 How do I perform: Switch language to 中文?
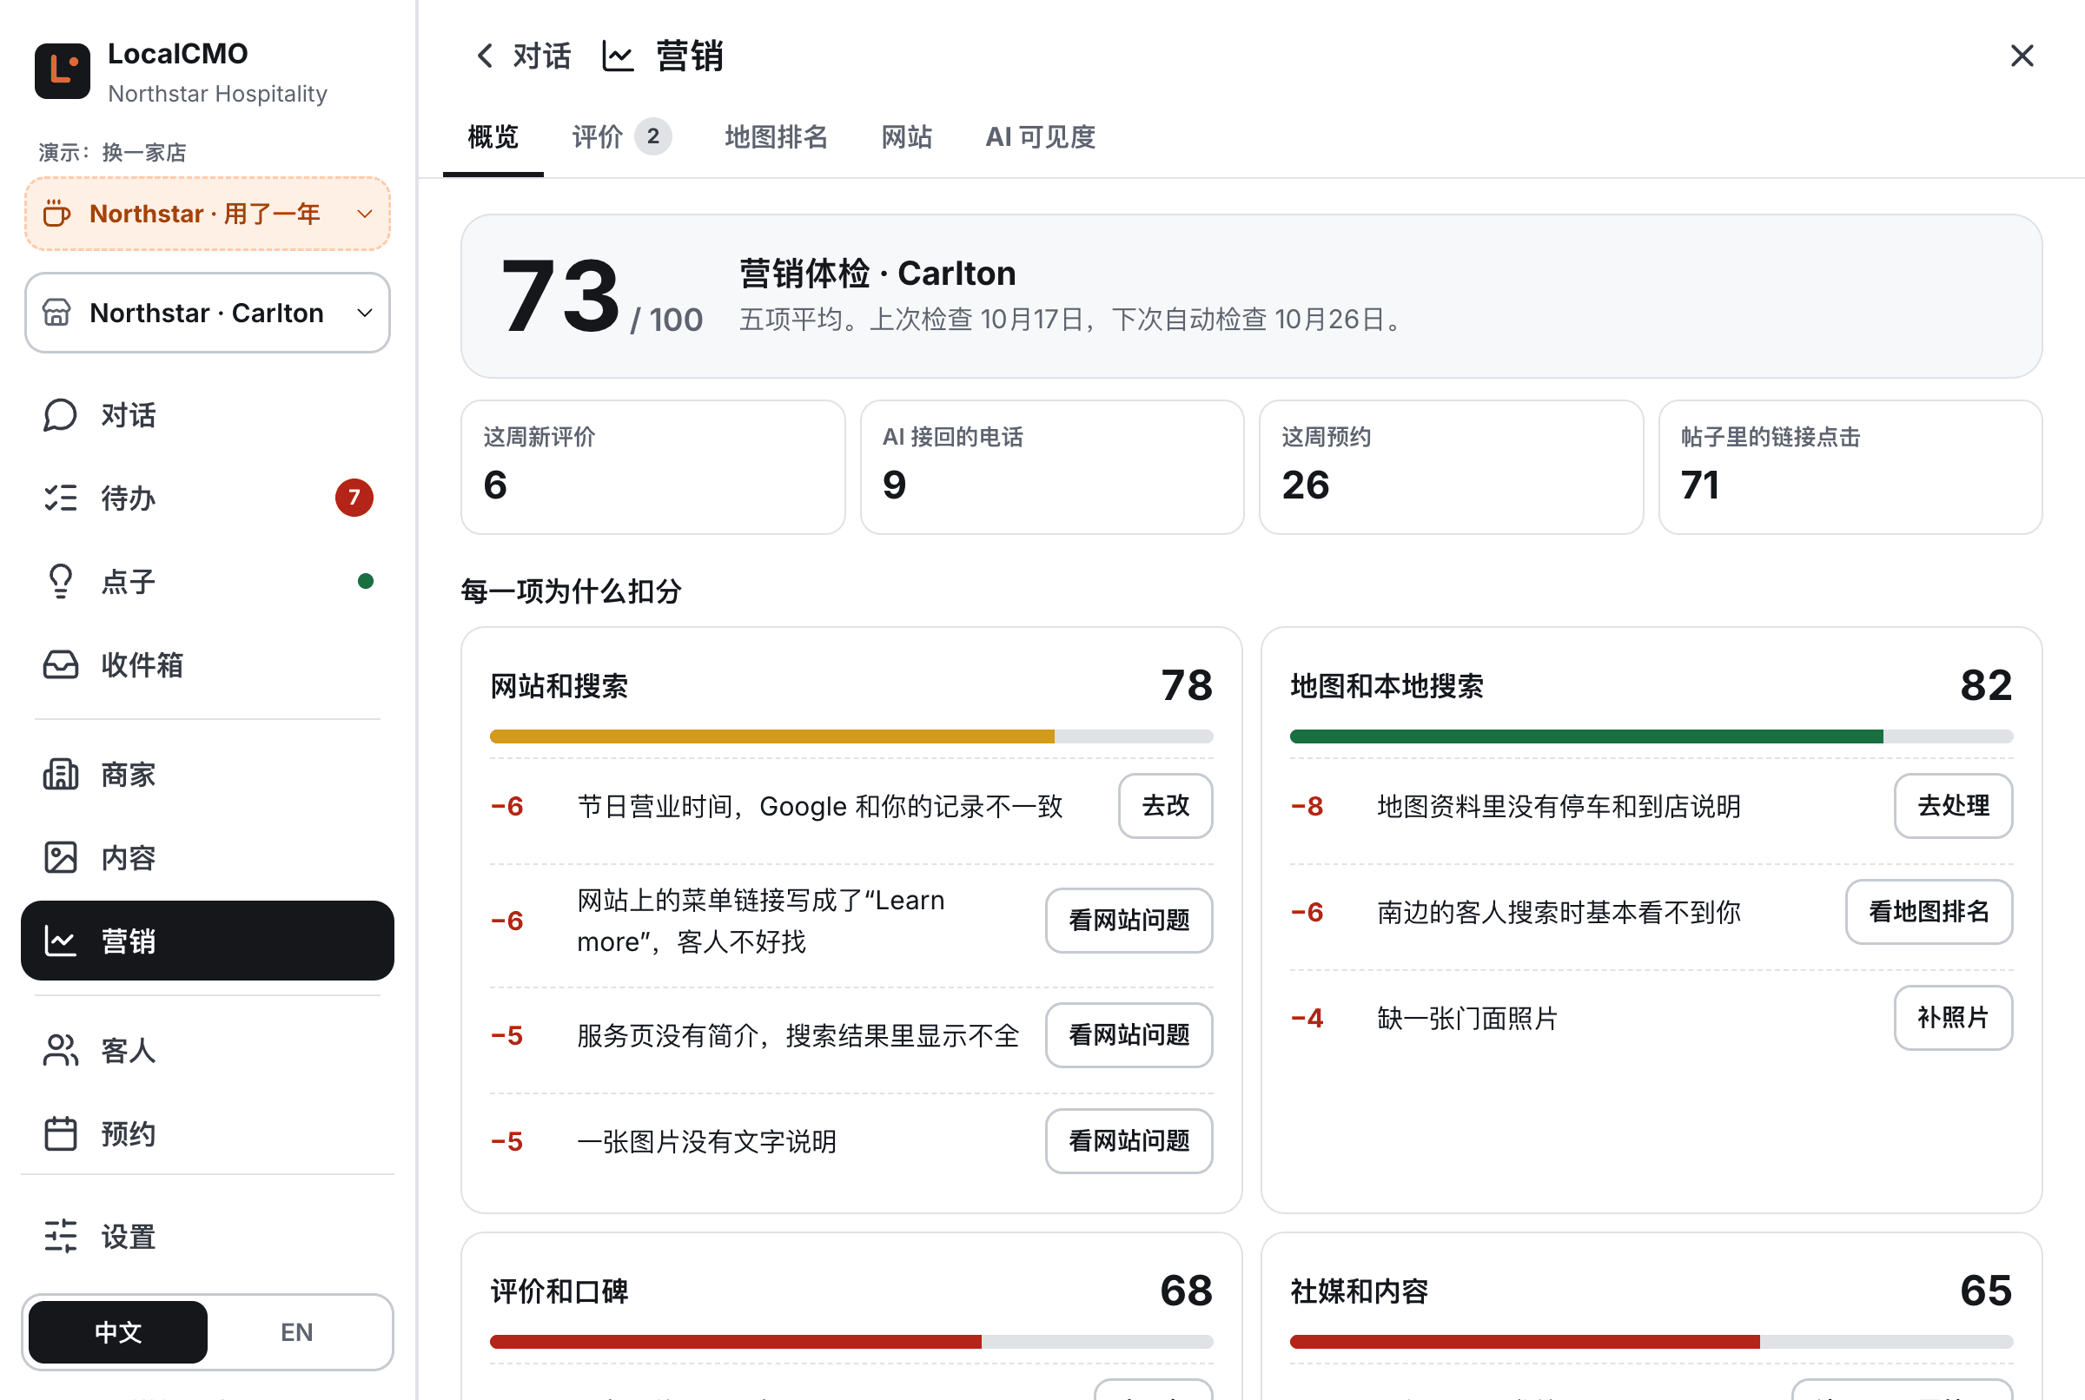(x=118, y=1332)
